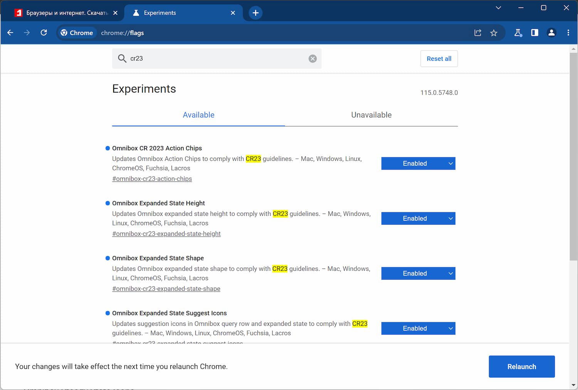The image size is (578, 390).
Task: Open Expanded State Suggest Icons dropdown
Action: coord(418,328)
